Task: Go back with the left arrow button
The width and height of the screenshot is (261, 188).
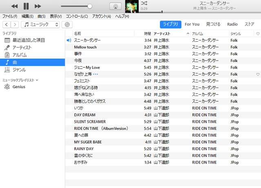Action: [x=7, y=25]
